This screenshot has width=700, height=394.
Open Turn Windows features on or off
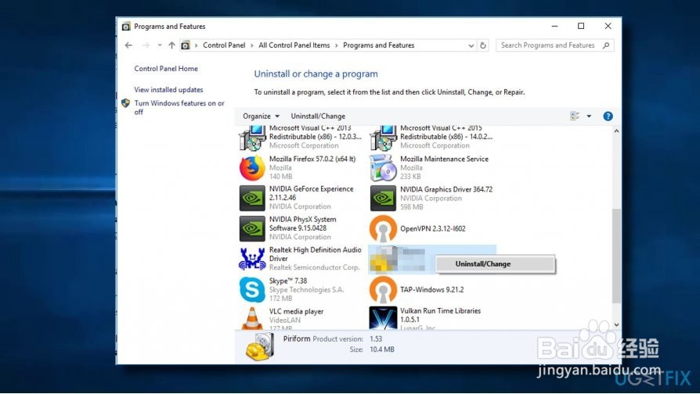point(179,107)
